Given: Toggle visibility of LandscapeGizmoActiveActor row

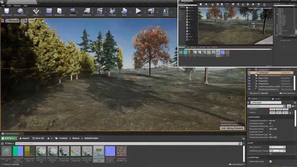Looking at the screenshot, I should [x=249, y=75].
